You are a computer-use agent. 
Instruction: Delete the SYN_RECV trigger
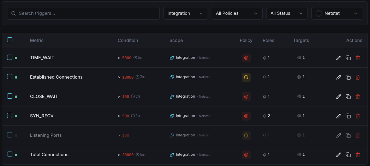pos(358,116)
